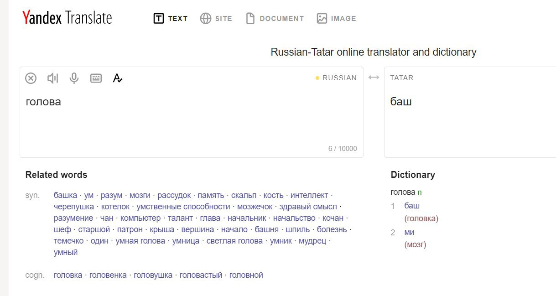The image size is (556, 296).
Task: Toggle the spellcheck icon
Action: click(x=118, y=78)
